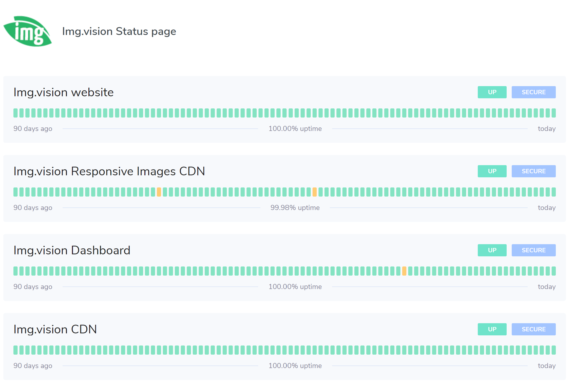Open the Img.vision Dashboard section title
Image resolution: width=571 pixels, height=384 pixels.
tap(72, 250)
